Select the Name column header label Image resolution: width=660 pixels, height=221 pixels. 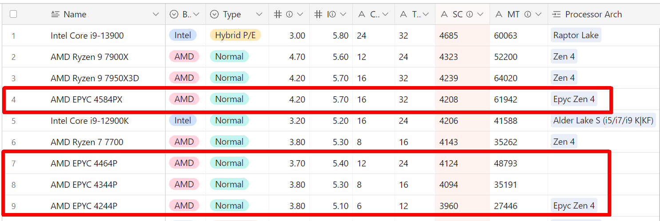pyautogui.click(x=75, y=14)
